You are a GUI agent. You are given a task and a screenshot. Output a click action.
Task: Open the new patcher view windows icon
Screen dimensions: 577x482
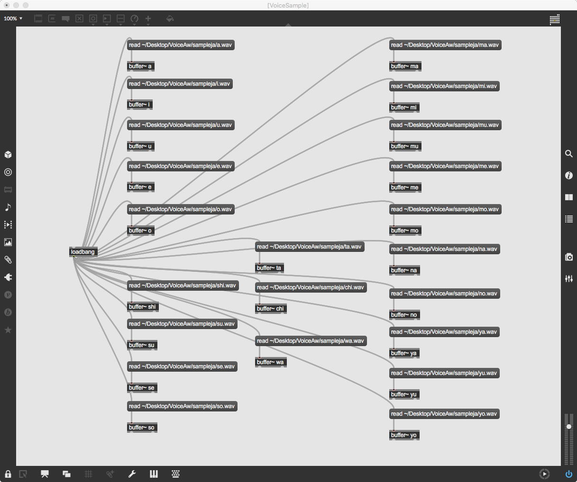(66, 474)
